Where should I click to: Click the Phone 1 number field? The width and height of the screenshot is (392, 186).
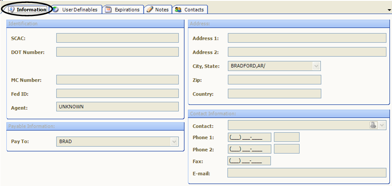click(250, 137)
